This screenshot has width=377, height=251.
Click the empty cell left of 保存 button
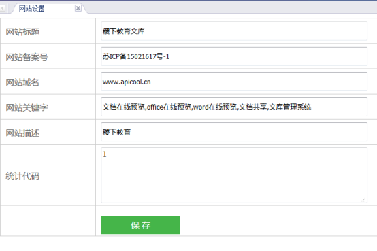48,220
